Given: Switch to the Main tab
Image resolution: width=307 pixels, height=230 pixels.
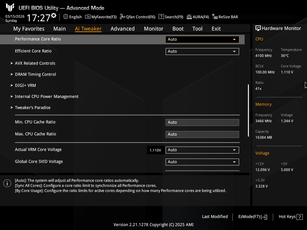Looking at the screenshot, I should 60,29.
